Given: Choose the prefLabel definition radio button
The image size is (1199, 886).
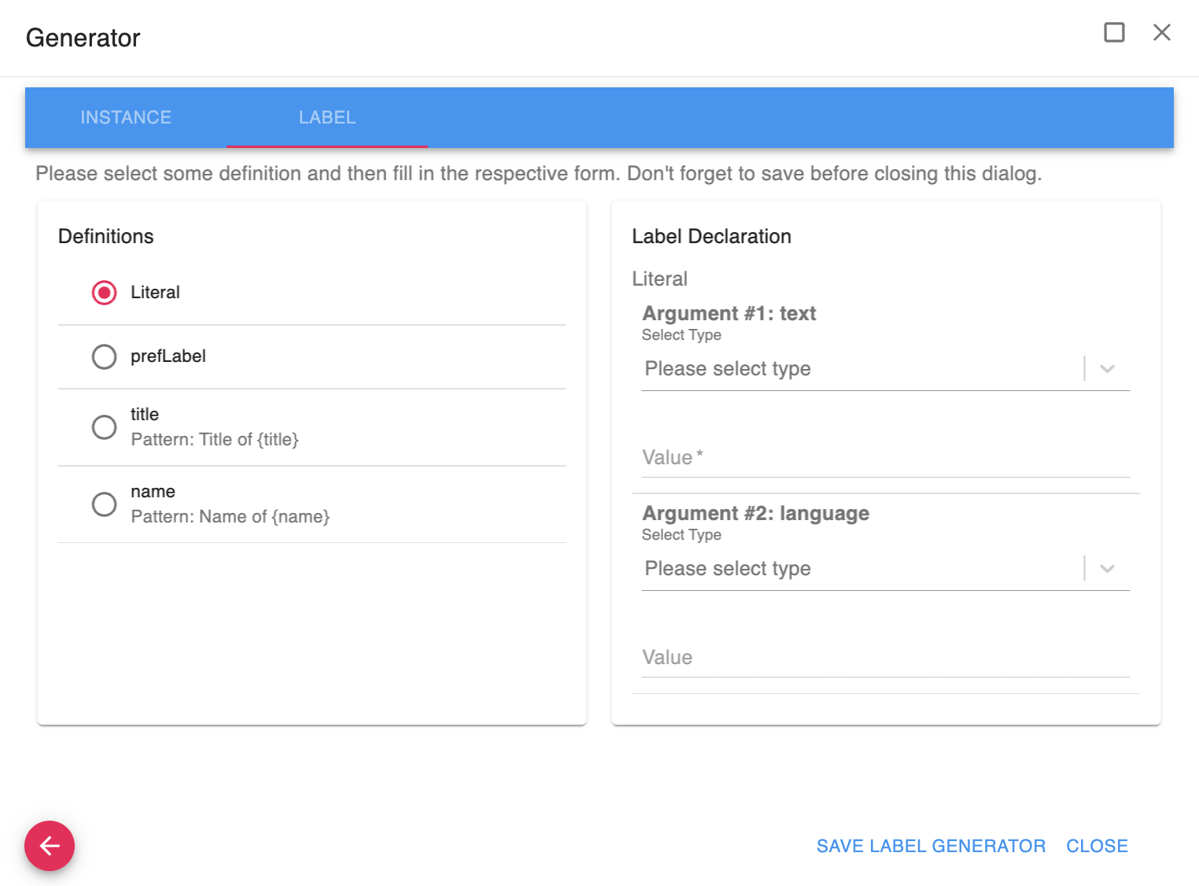Looking at the screenshot, I should pyautogui.click(x=104, y=356).
